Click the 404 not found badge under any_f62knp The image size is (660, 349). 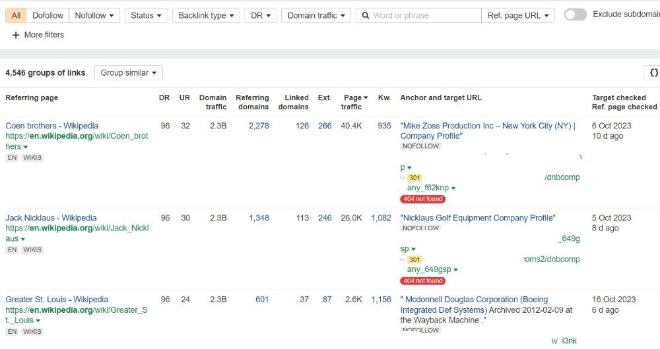tap(422, 199)
